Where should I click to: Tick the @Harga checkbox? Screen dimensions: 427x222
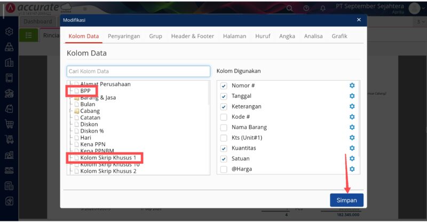point(224,169)
